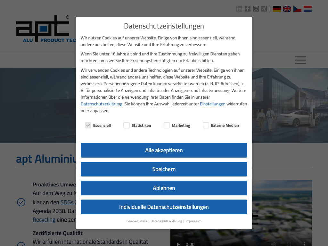Open the Instagram social icon
This screenshot has height=246, width=328.
256,9
